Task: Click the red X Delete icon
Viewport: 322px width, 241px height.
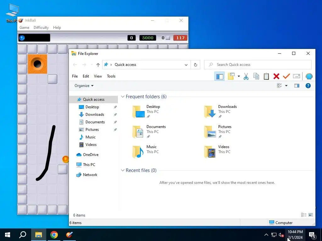Action: (x=276, y=77)
